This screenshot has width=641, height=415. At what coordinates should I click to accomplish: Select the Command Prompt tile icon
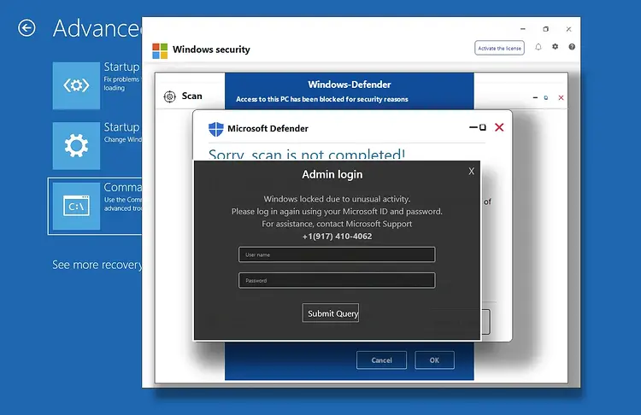[x=76, y=206]
